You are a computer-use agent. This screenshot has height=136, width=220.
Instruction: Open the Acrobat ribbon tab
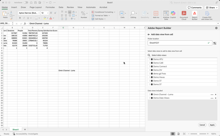coord(103,7)
